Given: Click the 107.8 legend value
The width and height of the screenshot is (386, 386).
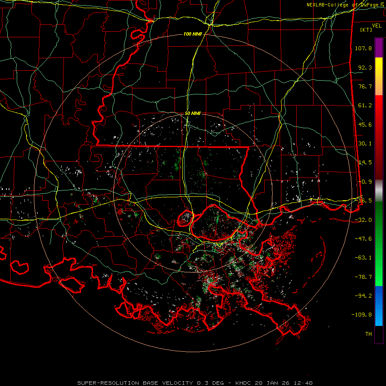Looking at the screenshot, I should pos(363,48).
